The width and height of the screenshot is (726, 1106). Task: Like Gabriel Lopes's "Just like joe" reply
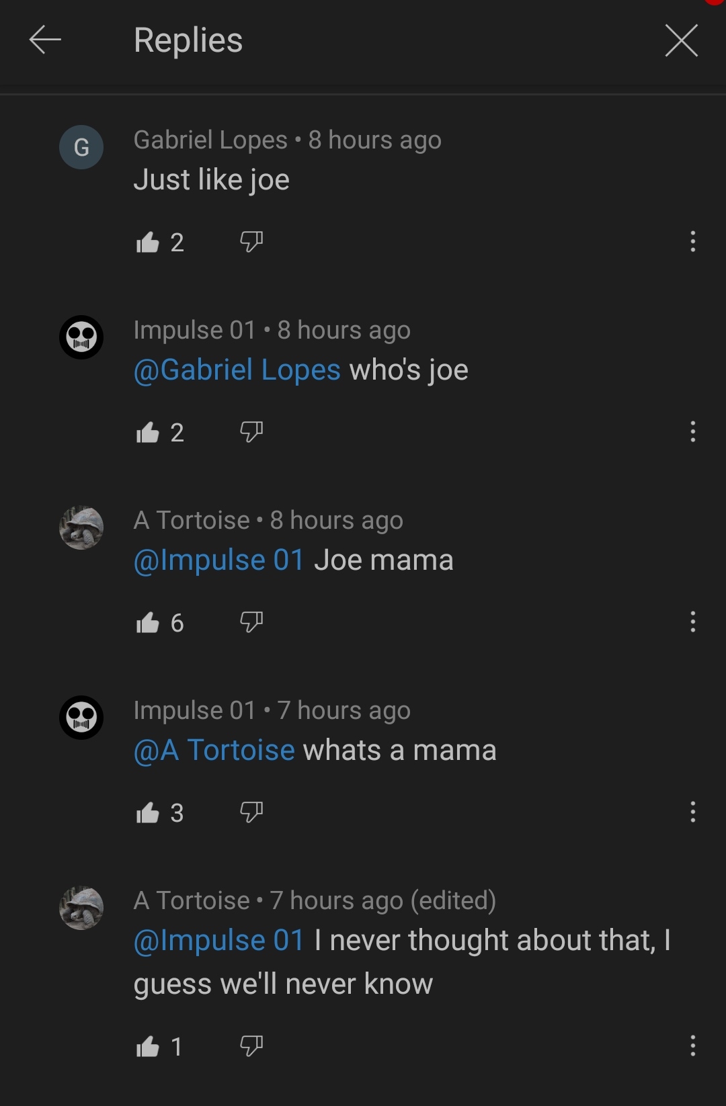149,242
